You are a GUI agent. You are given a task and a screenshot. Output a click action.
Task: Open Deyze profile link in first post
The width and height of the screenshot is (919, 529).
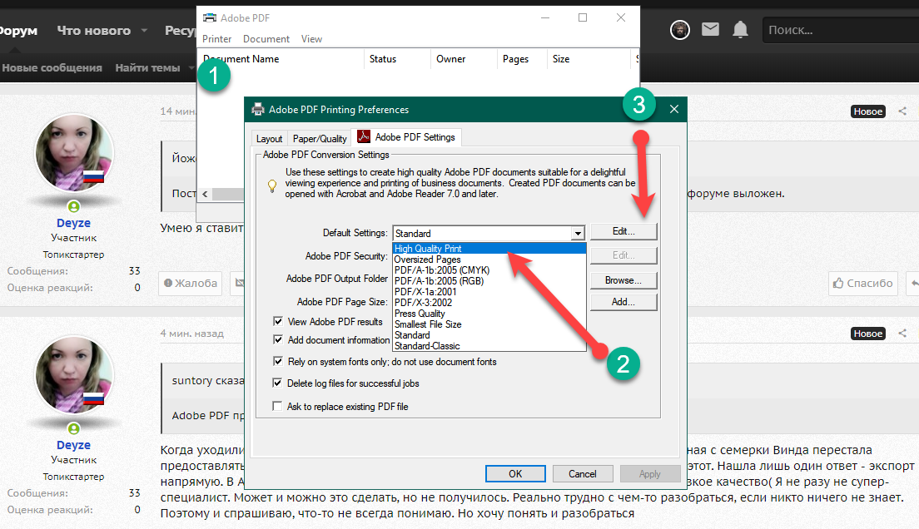tap(74, 223)
